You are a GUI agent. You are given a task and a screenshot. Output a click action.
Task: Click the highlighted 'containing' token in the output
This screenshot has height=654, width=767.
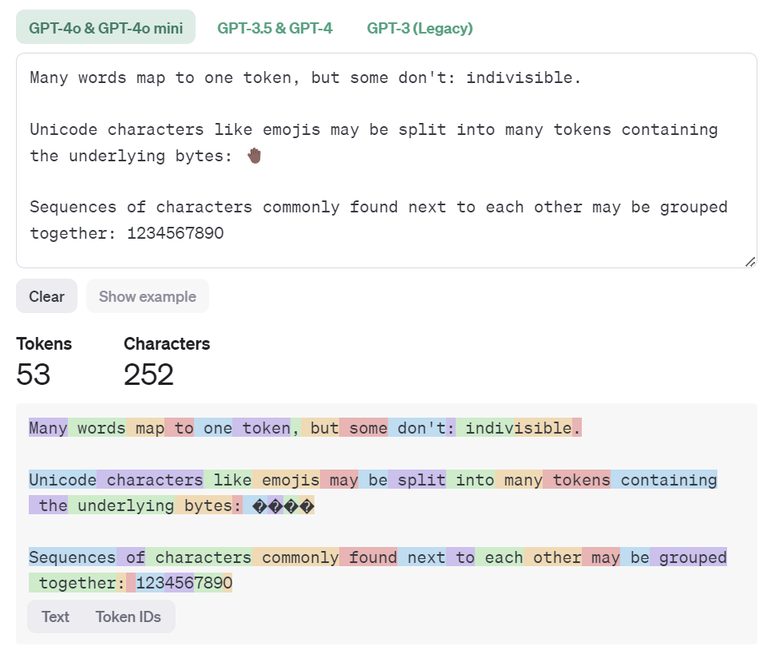point(664,480)
